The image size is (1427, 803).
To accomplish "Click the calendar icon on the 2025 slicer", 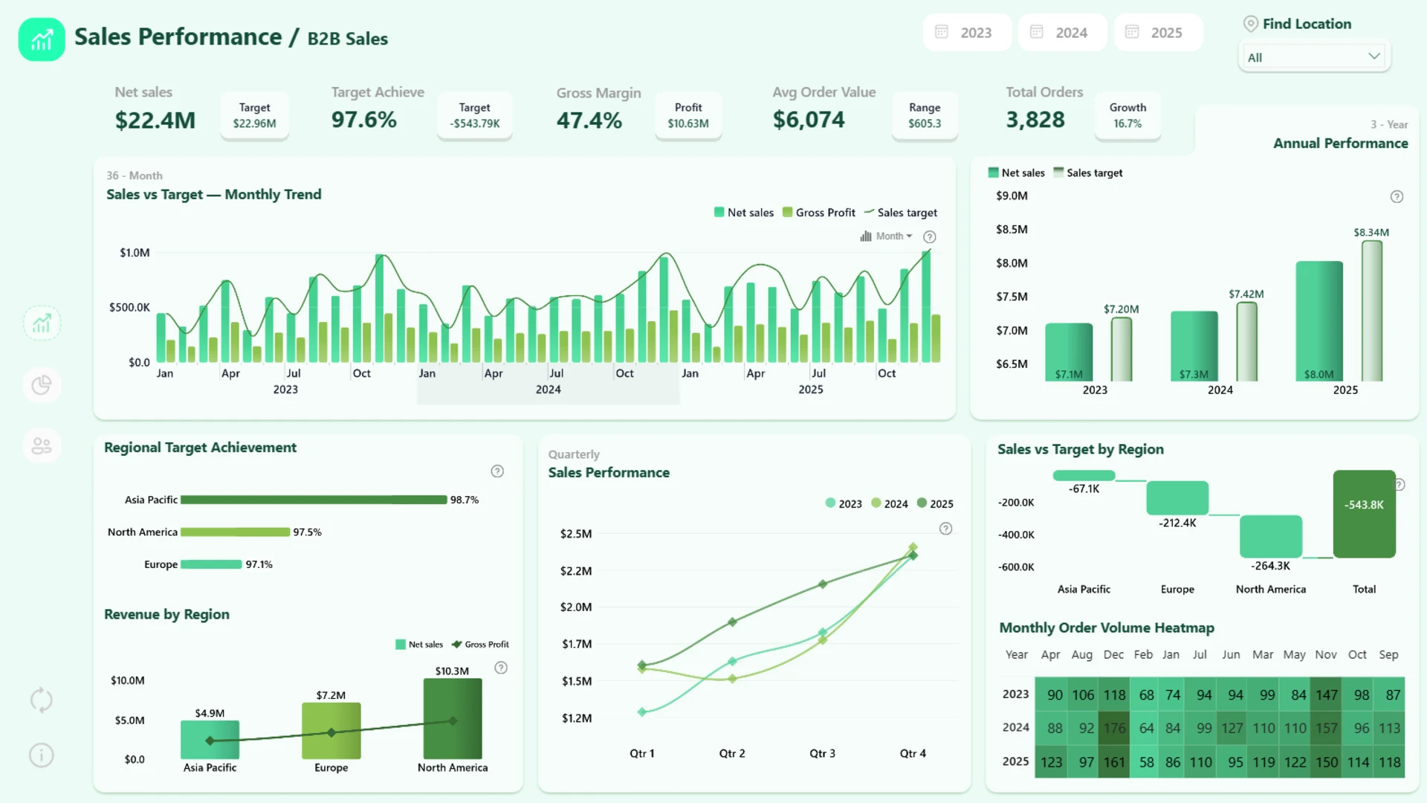I will click(x=1132, y=32).
